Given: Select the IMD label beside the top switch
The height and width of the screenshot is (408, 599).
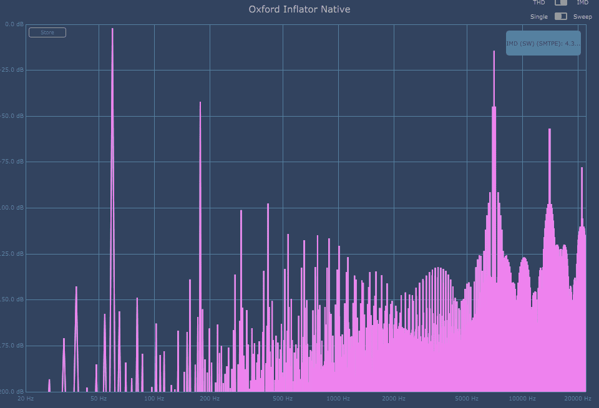Looking at the screenshot, I should point(583,2).
